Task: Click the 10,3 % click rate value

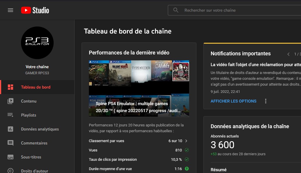Action: tap(176, 159)
